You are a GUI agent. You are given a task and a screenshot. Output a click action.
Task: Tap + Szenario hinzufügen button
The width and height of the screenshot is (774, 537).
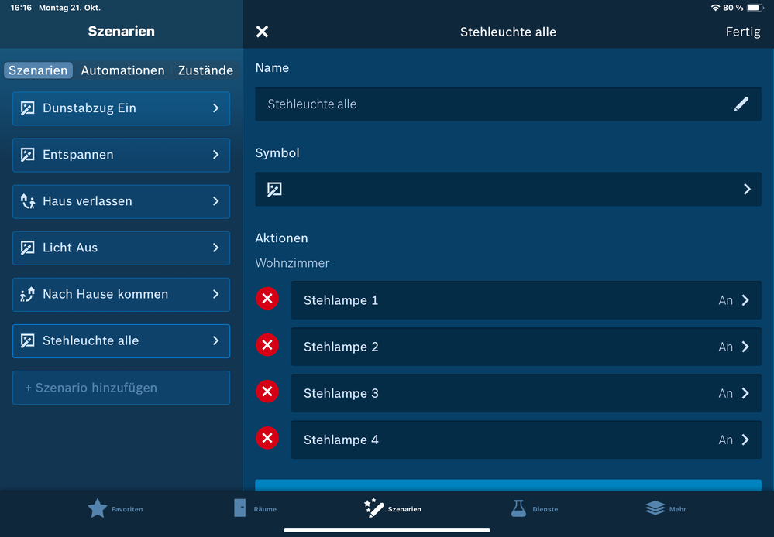pyautogui.click(x=121, y=388)
